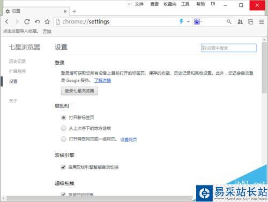Click the settings search field

click(x=229, y=48)
